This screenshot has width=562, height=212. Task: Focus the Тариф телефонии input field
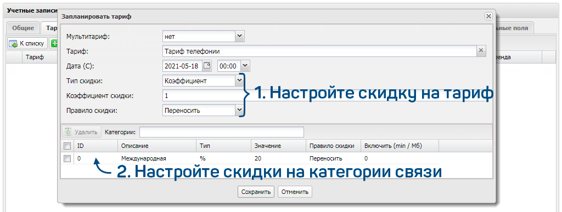[x=319, y=51]
